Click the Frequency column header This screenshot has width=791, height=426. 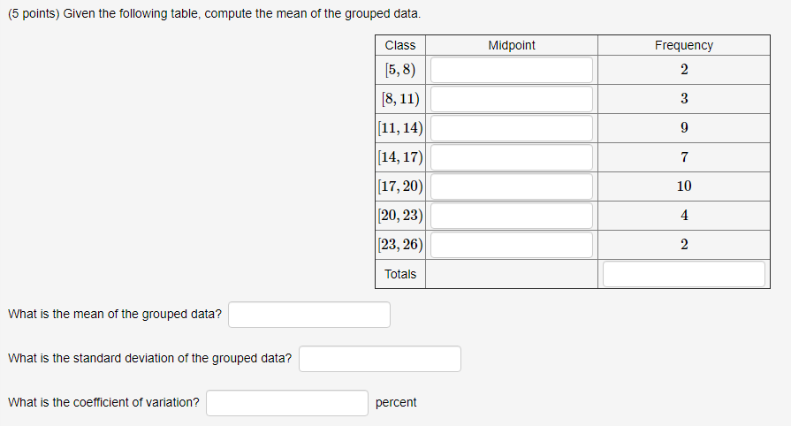coord(683,45)
